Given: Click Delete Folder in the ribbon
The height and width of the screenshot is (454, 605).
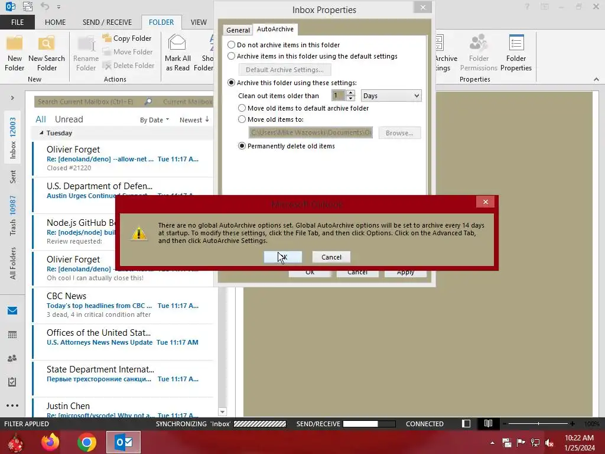Looking at the screenshot, I should (x=128, y=66).
